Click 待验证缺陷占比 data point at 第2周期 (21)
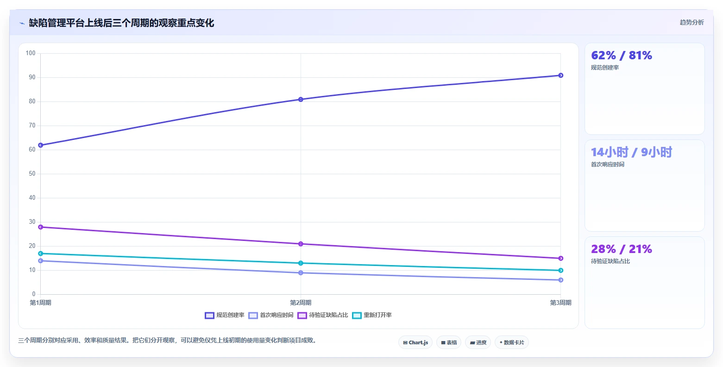 [x=301, y=244]
